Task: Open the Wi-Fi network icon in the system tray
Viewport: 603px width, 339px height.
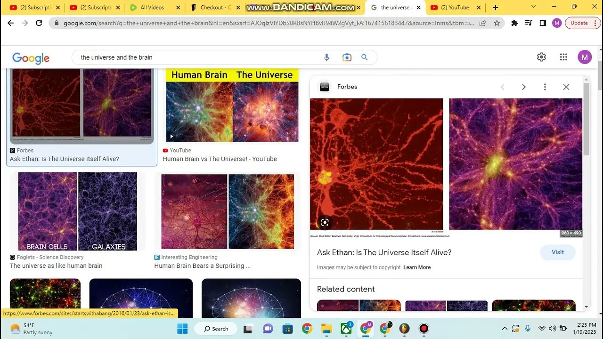Action: click(542, 329)
